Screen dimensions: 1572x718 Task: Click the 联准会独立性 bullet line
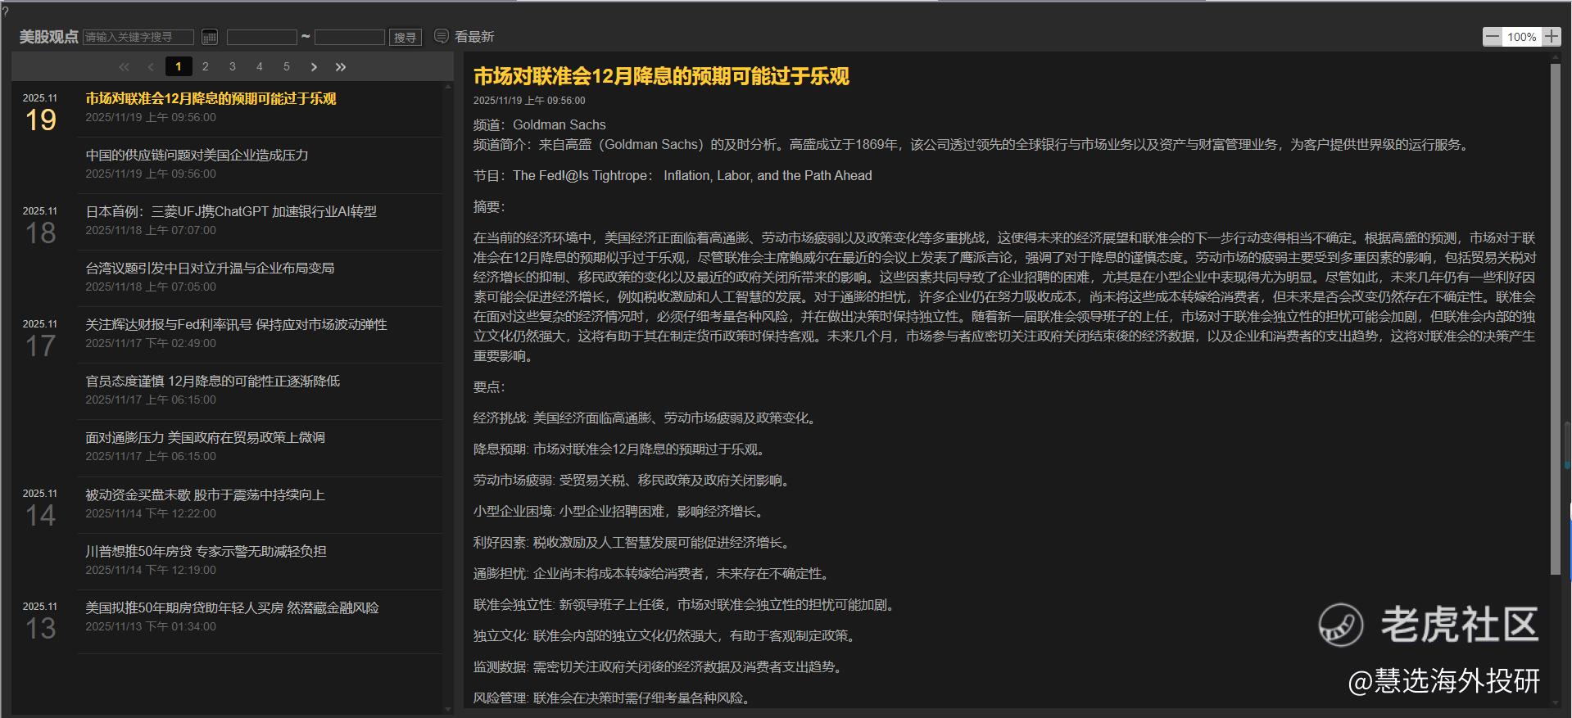(686, 604)
